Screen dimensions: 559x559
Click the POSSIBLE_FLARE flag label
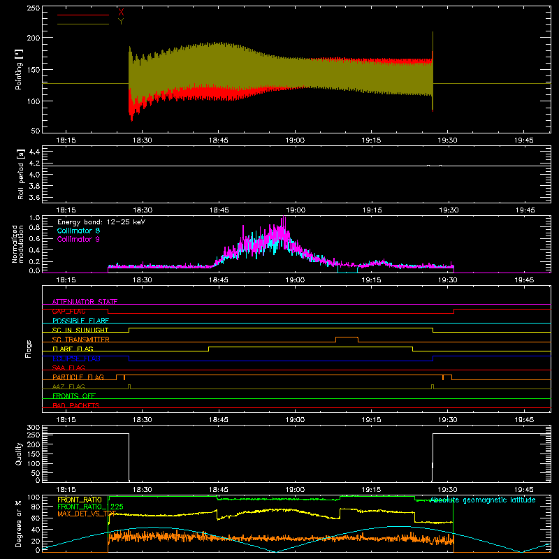(80, 321)
